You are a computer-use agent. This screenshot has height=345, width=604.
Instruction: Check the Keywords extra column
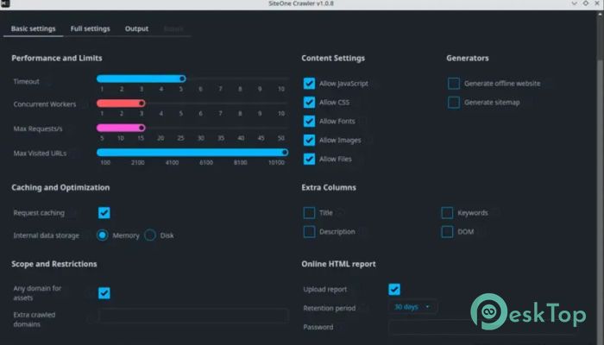[x=447, y=213]
